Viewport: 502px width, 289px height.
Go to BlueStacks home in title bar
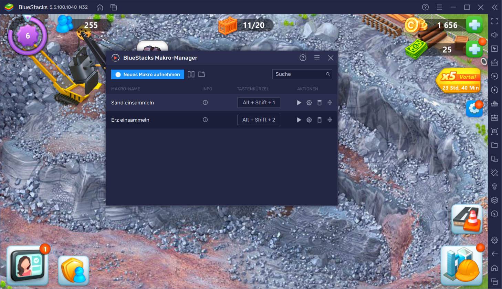100,7
